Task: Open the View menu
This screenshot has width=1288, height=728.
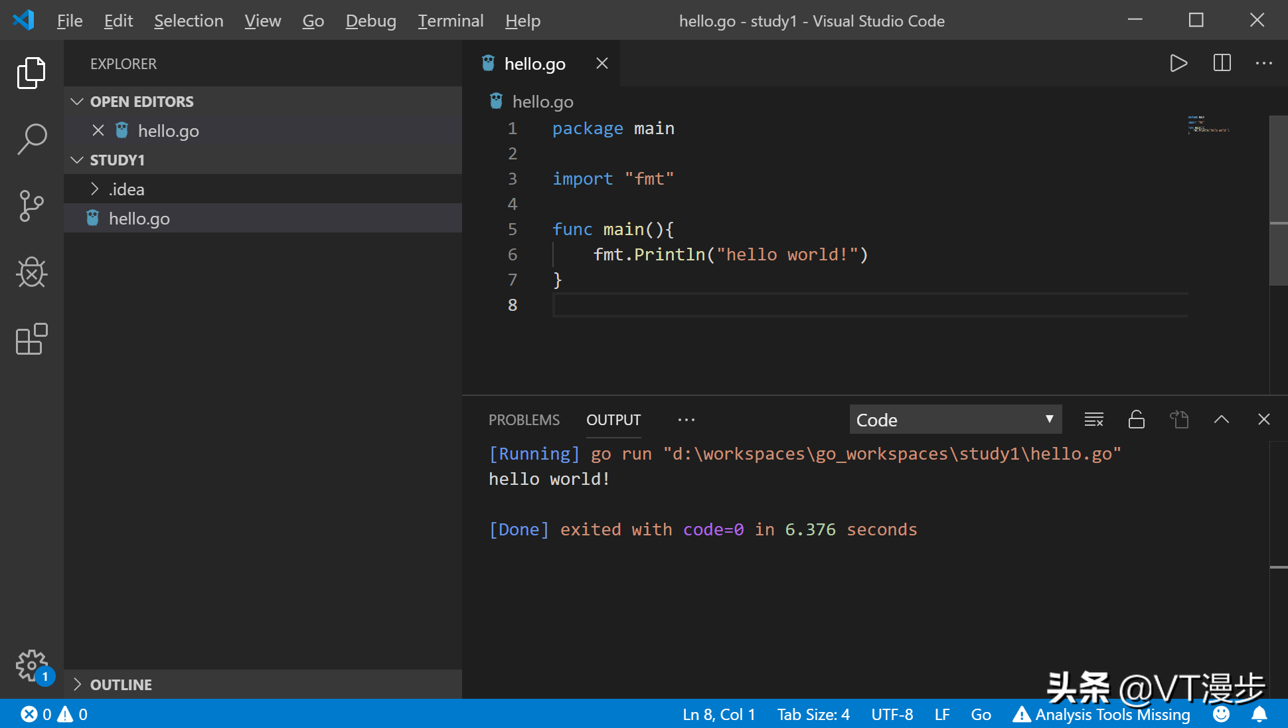Action: coord(262,21)
